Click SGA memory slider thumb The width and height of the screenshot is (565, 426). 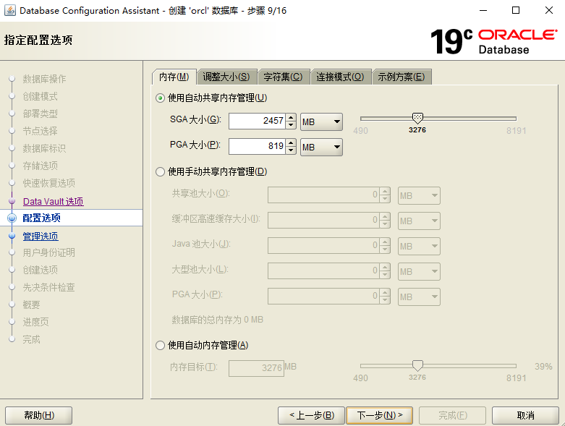click(x=417, y=118)
